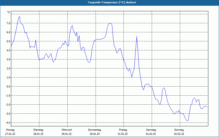Click the 7,0 axis value
Screen dimensions: 219x137
click(8, 23)
